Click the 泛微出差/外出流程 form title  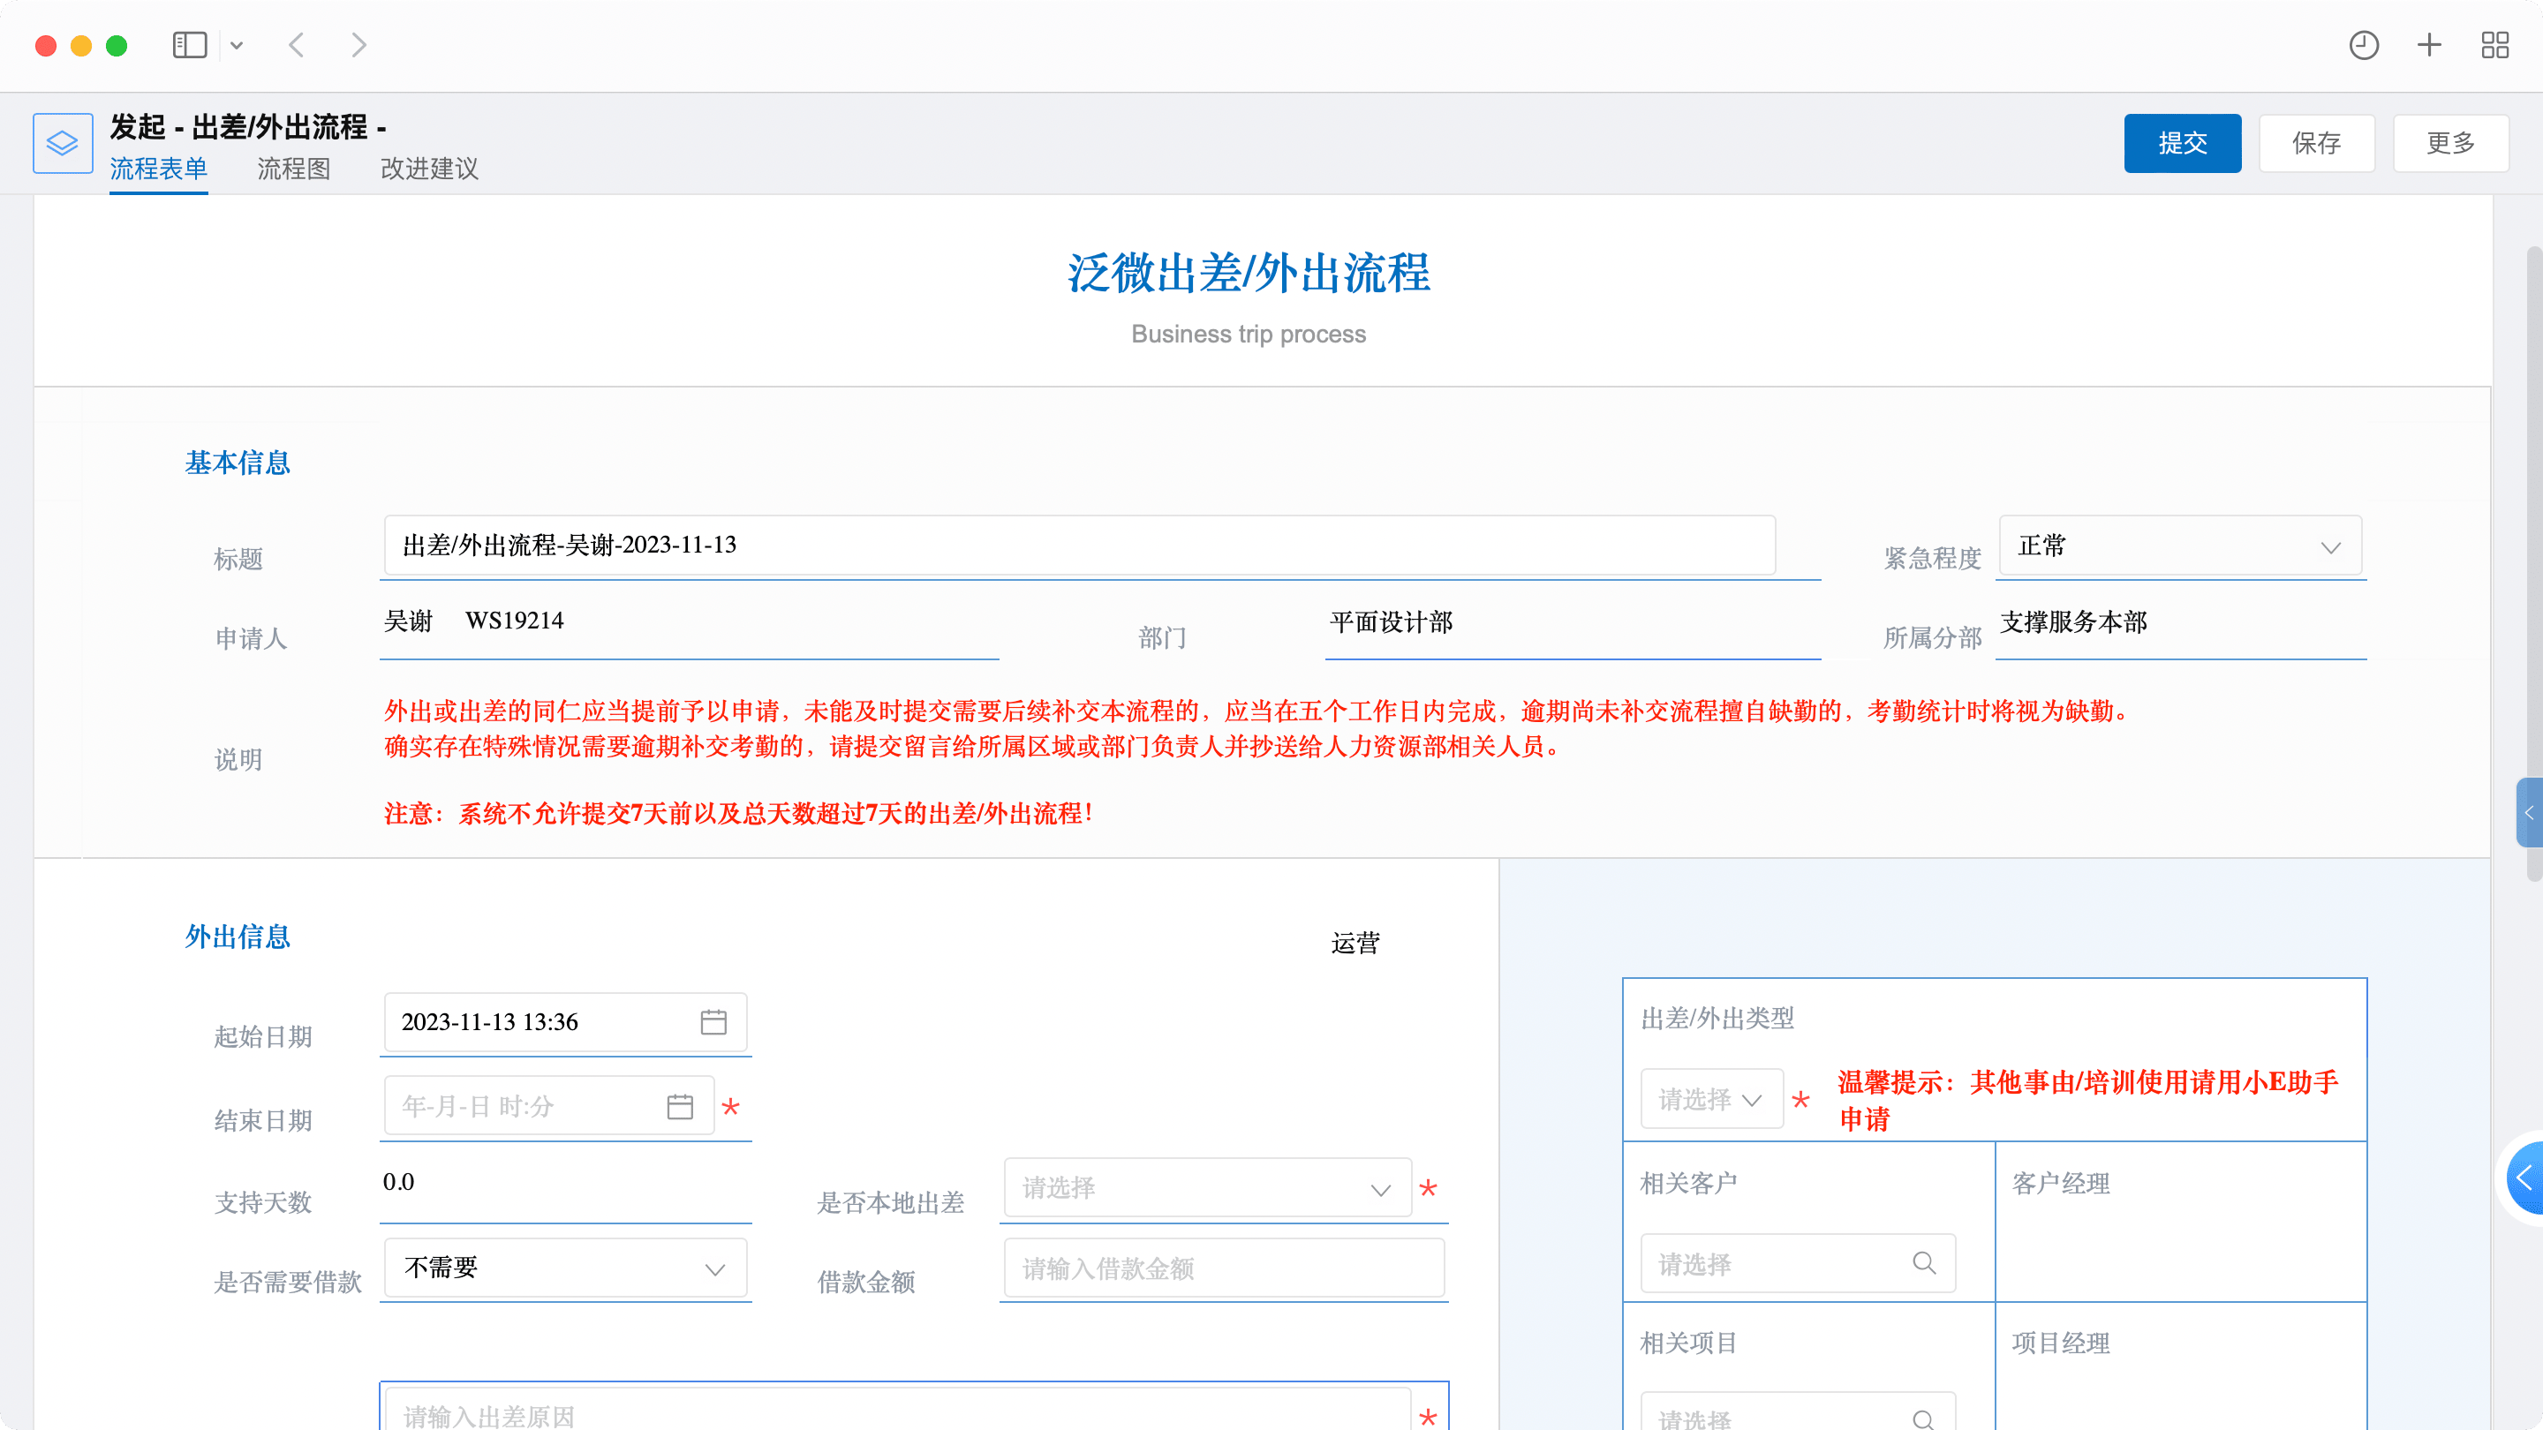(x=1249, y=274)
